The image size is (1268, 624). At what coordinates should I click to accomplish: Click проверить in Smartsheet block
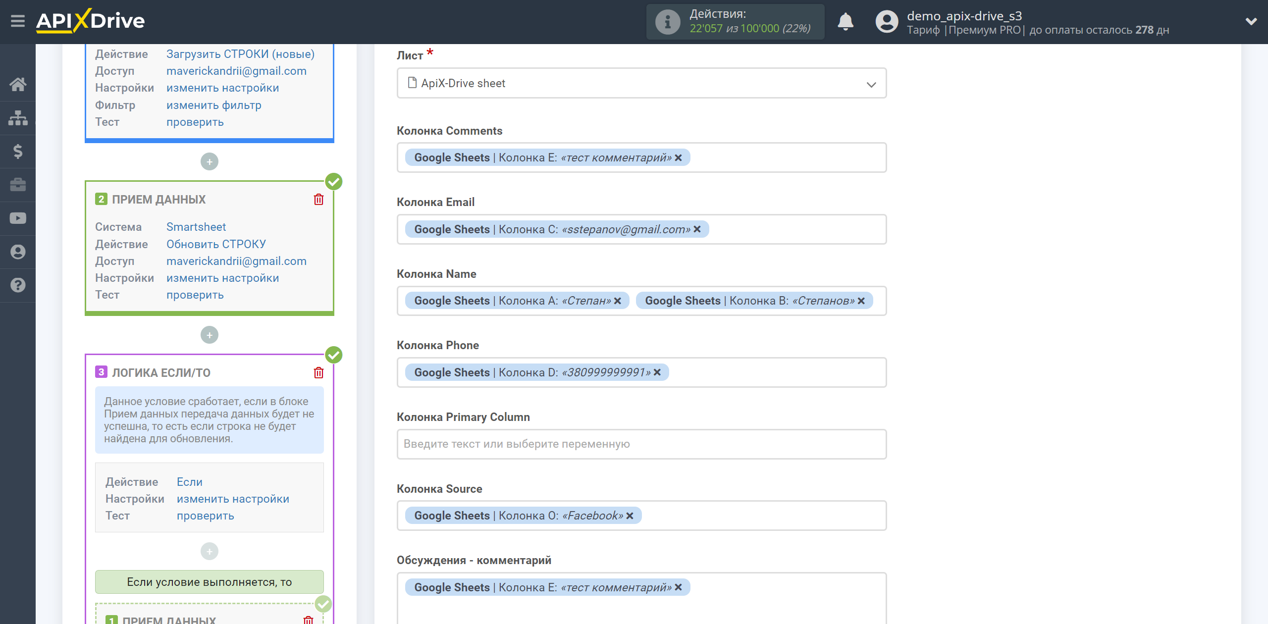pyautogui.click(x=195, y=295)
